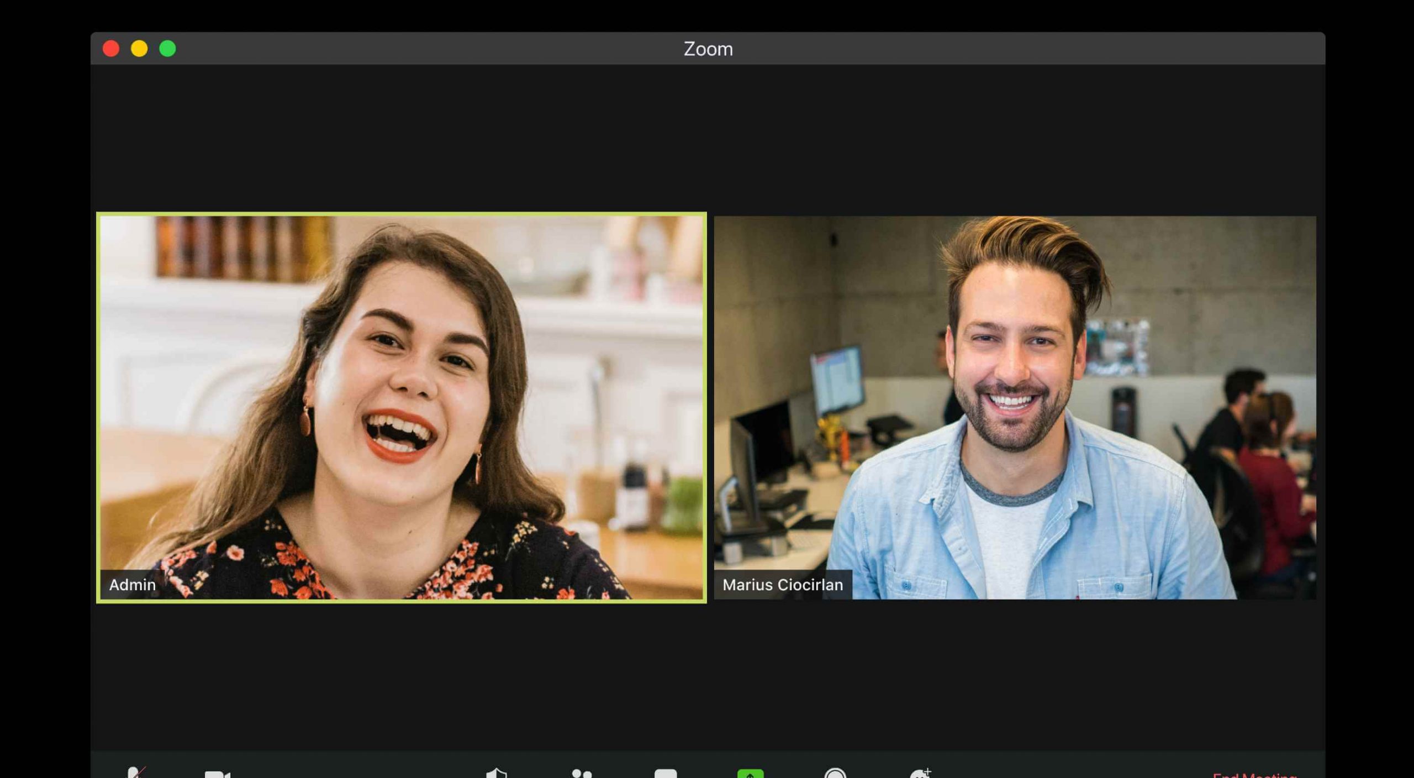
Task: Click the Admin name label
Action: click(132, 585)
